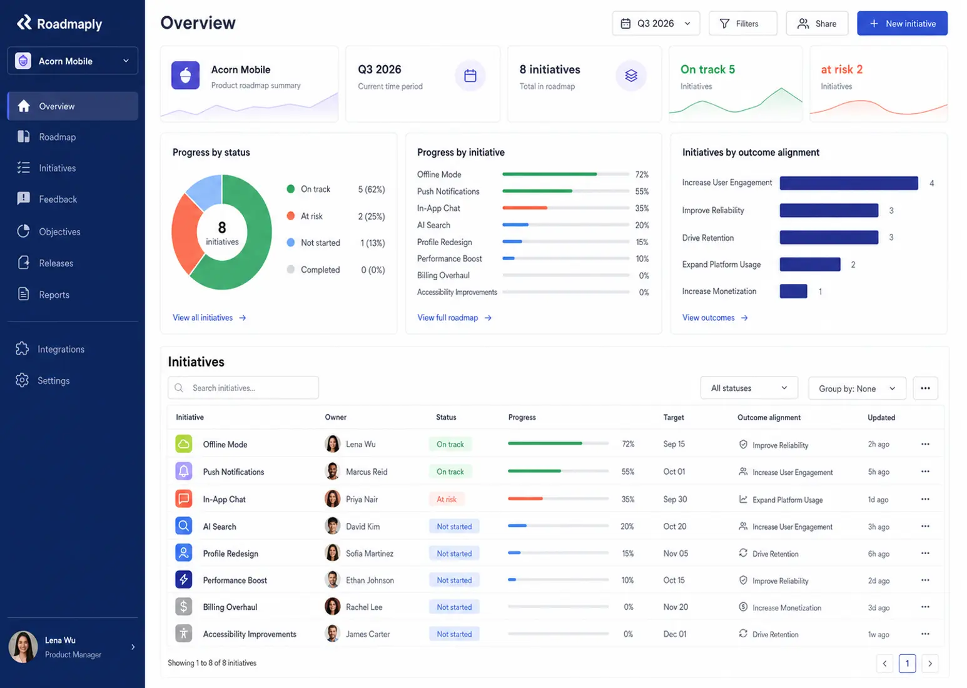This screenshot has width=967, height=688.
Task: Click the Offline Mode cloud icon
Action: (183, 444)
